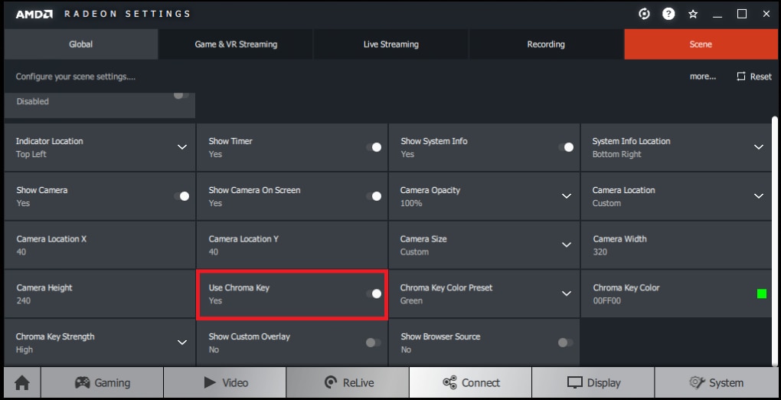Open the help question mark icon
781x400 pixels.
point(668,14)
